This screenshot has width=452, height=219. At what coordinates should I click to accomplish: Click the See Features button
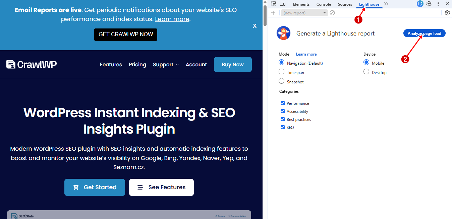click(161, 187)
